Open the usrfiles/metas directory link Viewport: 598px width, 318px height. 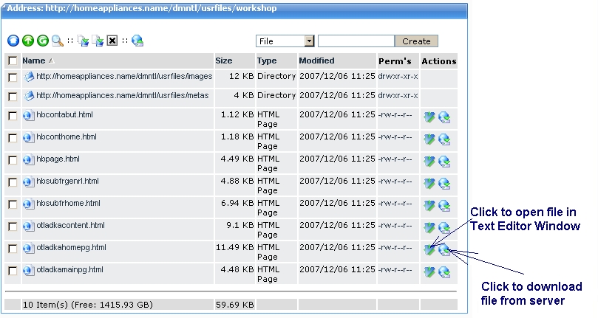pos(122,96)
